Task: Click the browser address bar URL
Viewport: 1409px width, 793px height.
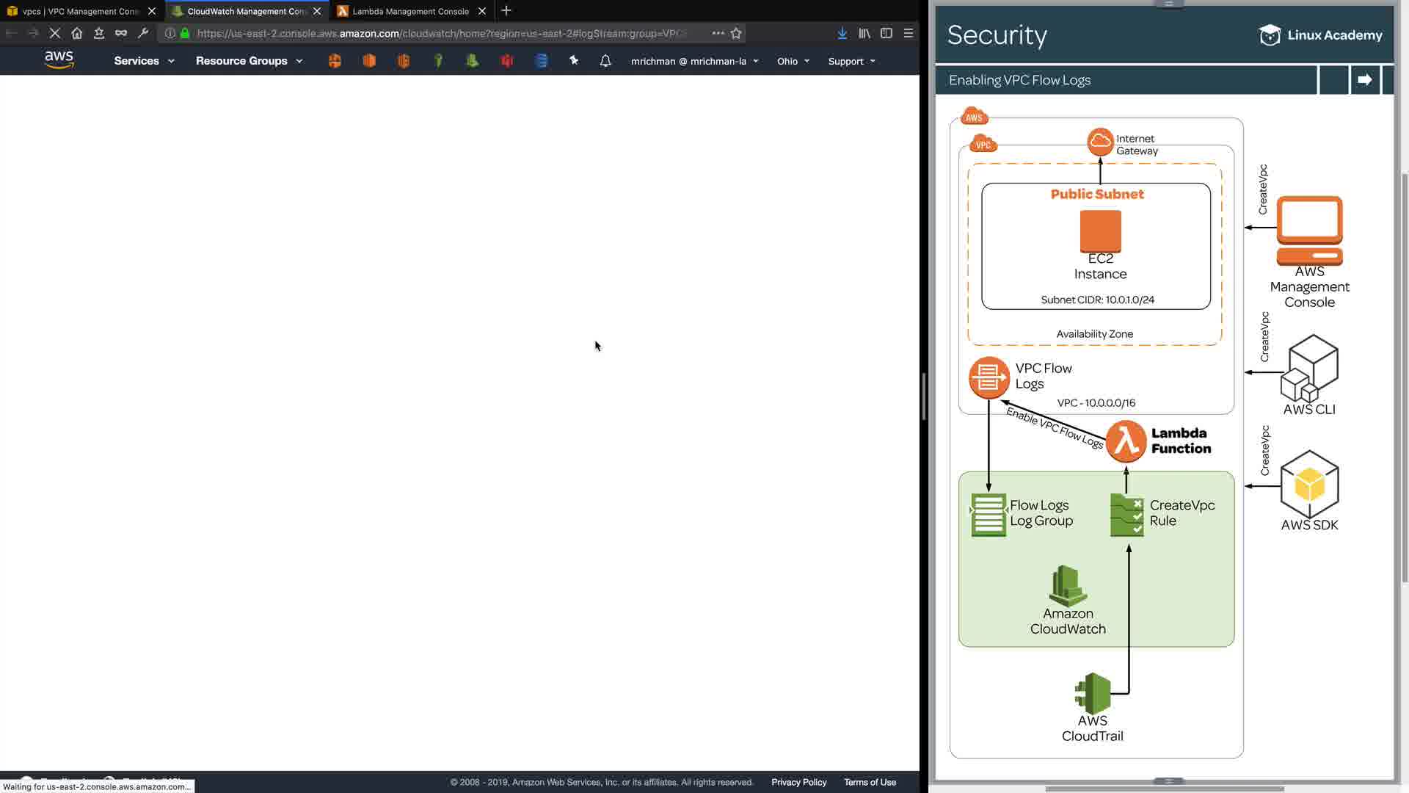Action: point(440,33)
